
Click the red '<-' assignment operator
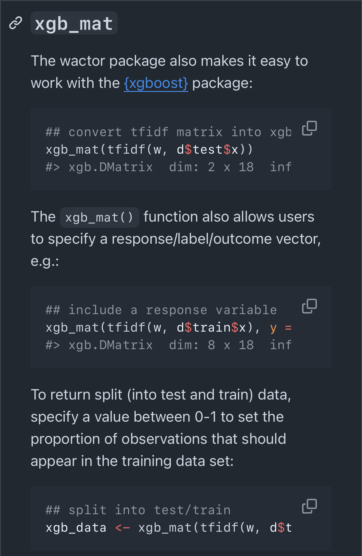pyautogui.click(x=123, y=528)
